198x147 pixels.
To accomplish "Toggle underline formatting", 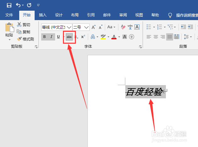I will 58,37.
